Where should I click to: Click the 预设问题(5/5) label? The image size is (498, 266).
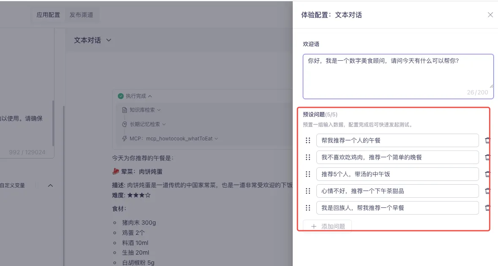pyautogui.click(x=320, y=115)
